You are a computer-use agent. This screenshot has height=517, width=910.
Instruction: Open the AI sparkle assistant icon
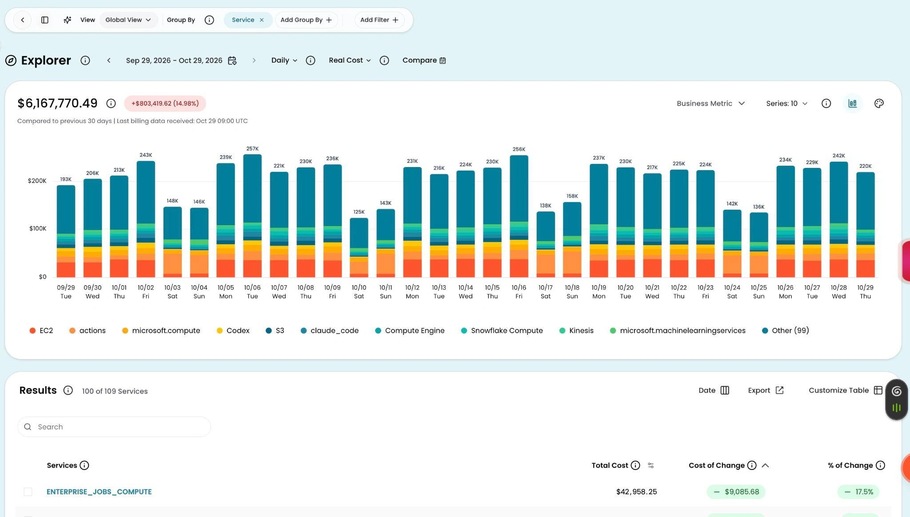point(67,20)
